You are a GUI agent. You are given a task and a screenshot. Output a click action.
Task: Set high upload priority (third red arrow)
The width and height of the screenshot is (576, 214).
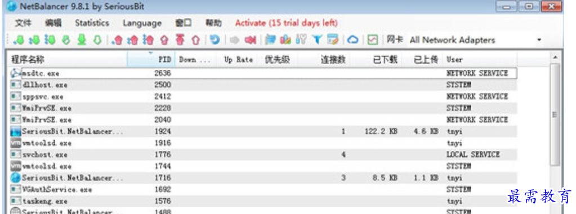pyautogui.click(x=148, y=40)
